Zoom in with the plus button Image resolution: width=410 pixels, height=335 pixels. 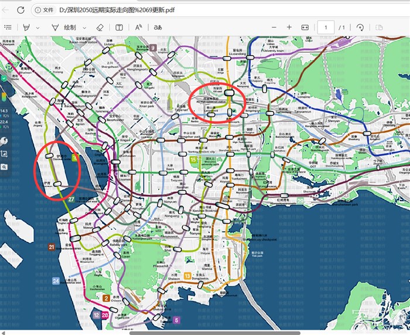(x=289, y=28)
